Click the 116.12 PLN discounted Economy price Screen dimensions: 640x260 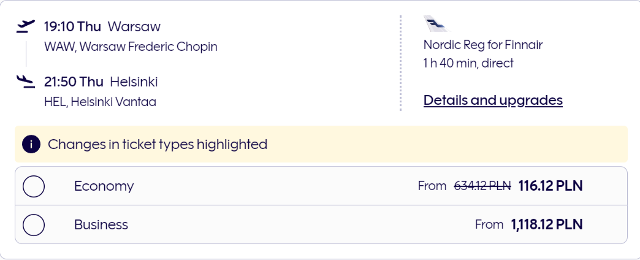(550, 186)
